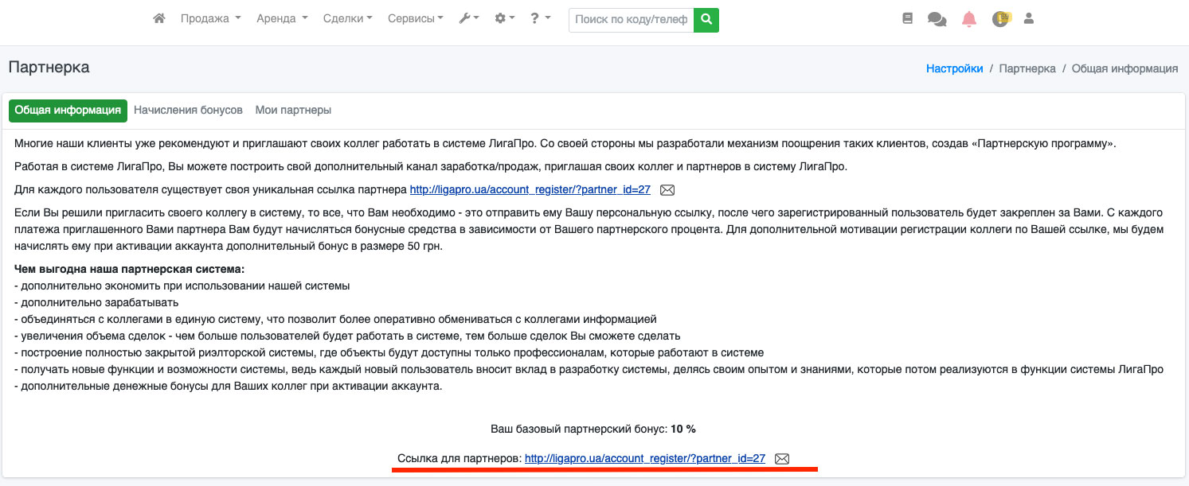Click envelope icon next to bottom partner link
1189x486 pixels.
pyautogui.click(x=782, y=459)
